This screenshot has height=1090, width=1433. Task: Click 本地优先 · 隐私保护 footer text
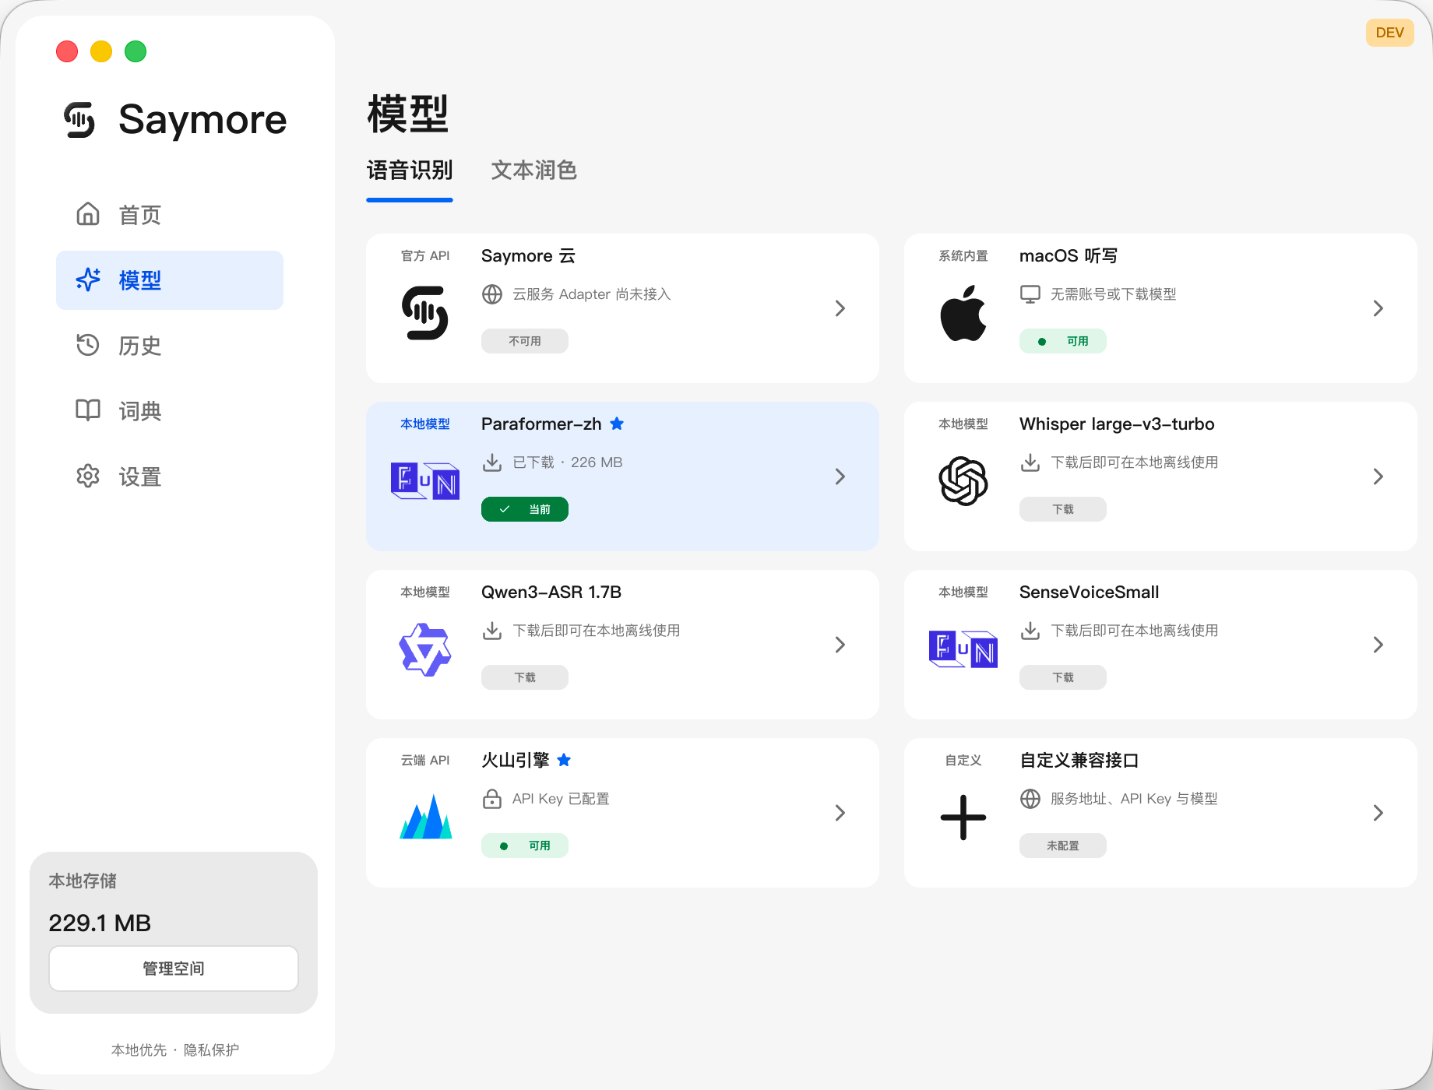click(175, 1050)
